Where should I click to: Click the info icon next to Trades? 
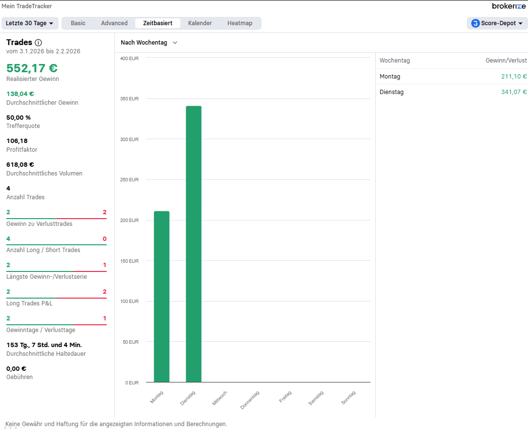pyautogui.click(x=38, y=43)
